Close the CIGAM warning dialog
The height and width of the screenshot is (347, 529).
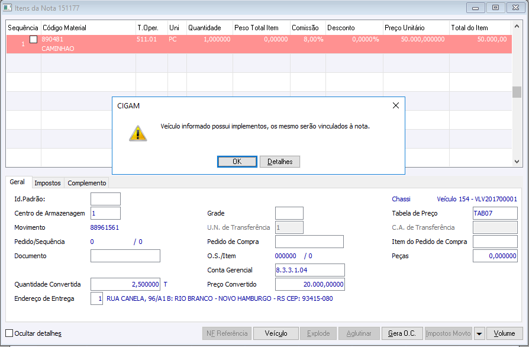coord(396,105)
